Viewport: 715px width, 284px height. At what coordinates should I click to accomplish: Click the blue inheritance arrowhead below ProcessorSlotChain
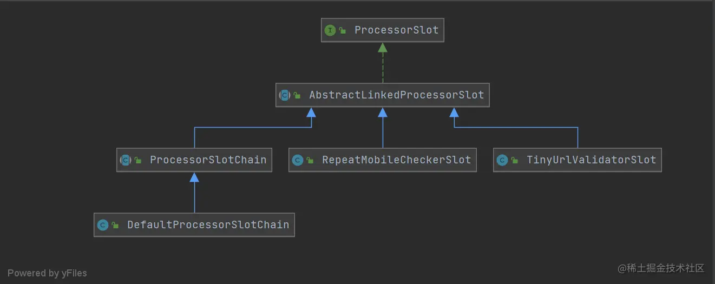(194, 177)
